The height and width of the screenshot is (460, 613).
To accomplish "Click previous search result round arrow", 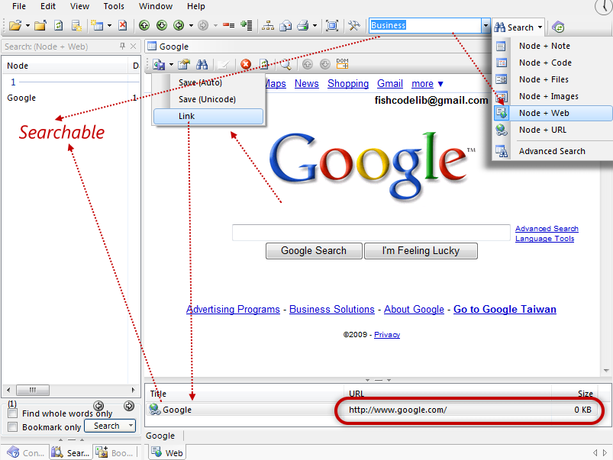I will click(x=99, y=406).
